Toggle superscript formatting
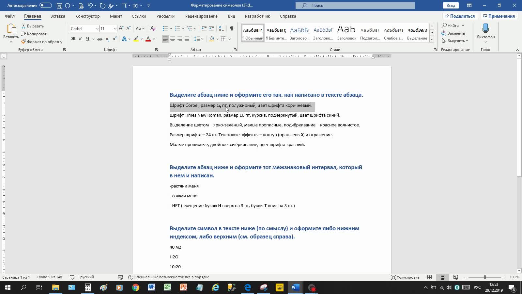Viewport: 522px width, 294px height. click(x=115, y=39)
